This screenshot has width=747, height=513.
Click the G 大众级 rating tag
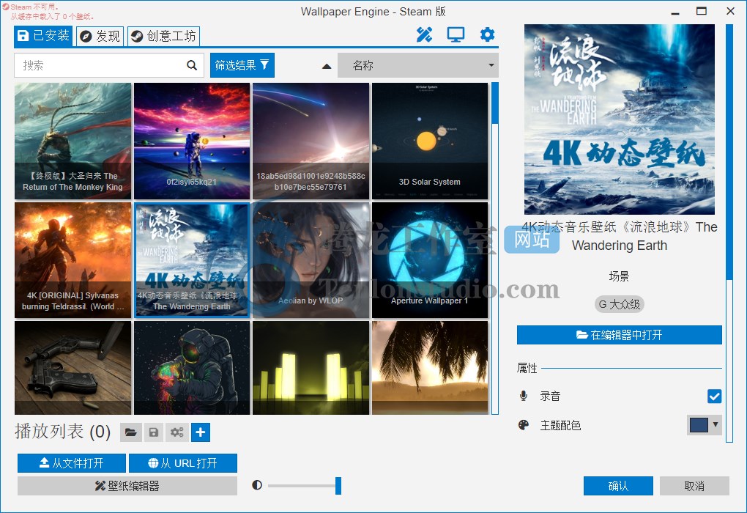[x=620, y=304]
